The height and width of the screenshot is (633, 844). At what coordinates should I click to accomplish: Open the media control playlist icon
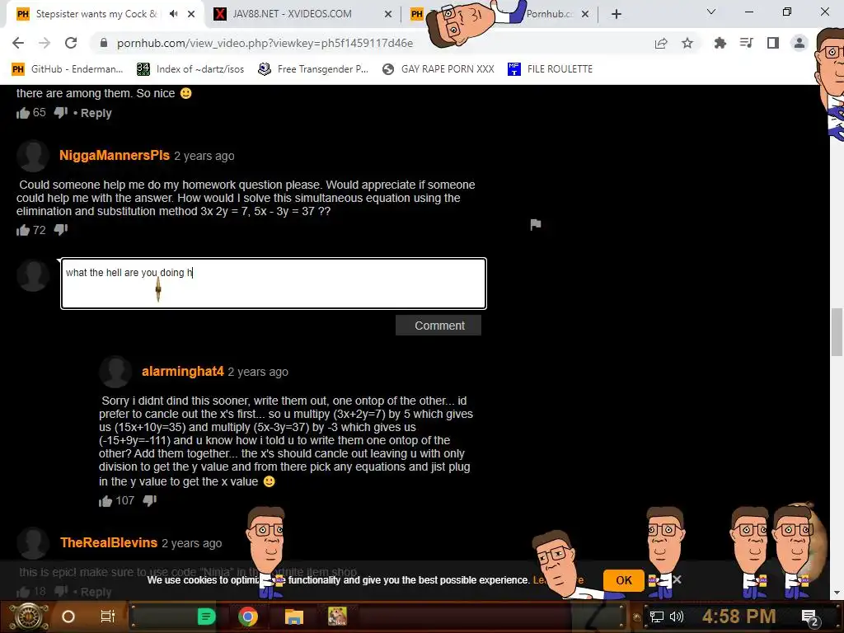point(746,43)
